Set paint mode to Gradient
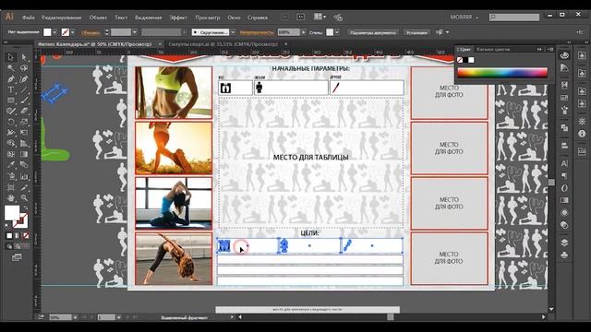 [18, 236]
